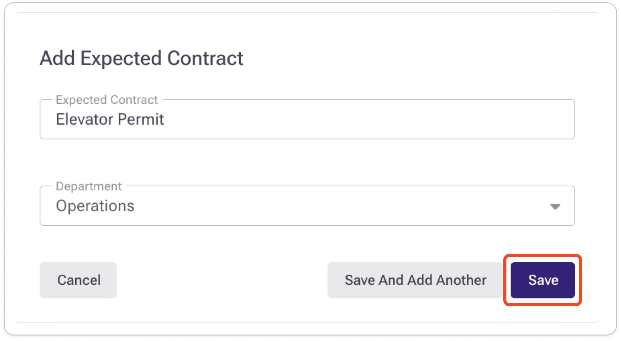
Task: Change the Operations department selection
Action: click(307, 206)
